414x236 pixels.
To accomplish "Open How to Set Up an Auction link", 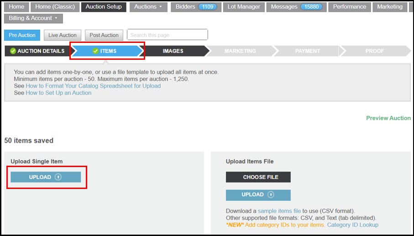I will pyautogui.click(x=58, y=93).
